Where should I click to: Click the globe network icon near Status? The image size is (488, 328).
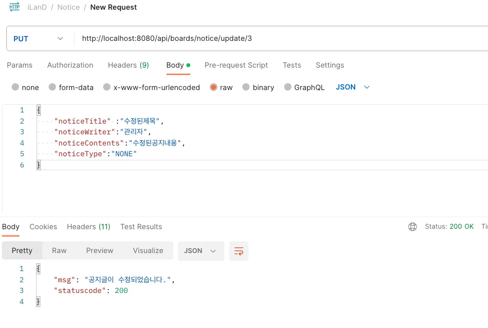(x=413, y=227)
